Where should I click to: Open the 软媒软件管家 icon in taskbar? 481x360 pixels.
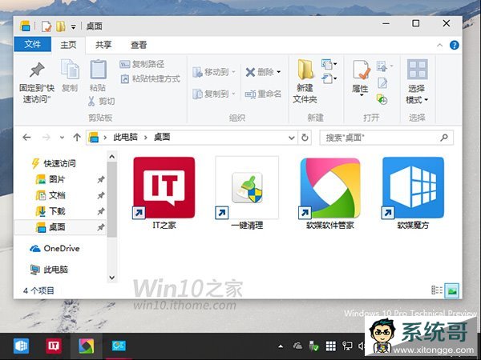pos(87,346)
